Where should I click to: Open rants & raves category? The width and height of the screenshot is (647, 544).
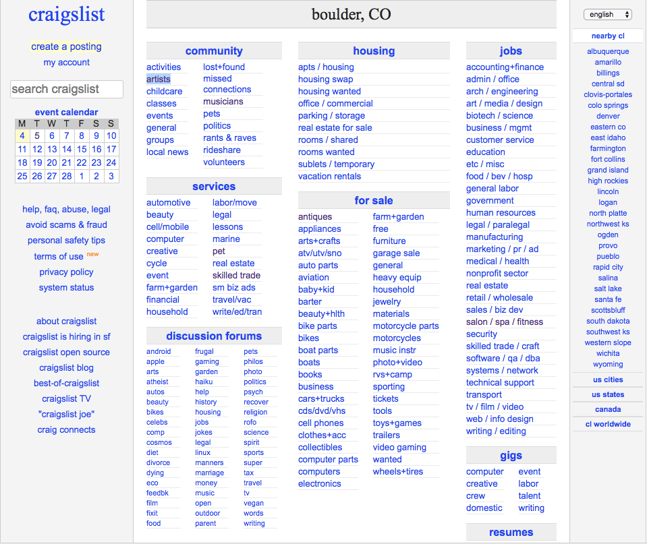coord(229,138)
